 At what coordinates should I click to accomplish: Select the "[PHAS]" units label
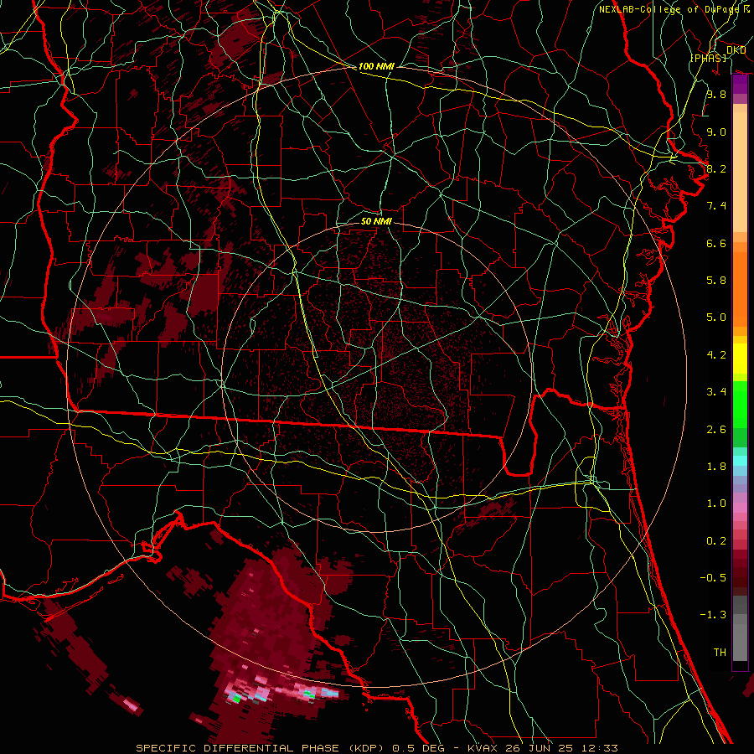tap(708, 58)
